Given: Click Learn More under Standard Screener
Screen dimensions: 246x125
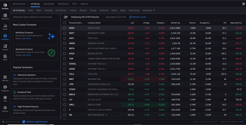Looking at the screenshot, I should [26, 55].
